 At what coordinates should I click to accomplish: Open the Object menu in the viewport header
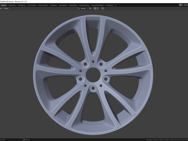click(6, 9)
